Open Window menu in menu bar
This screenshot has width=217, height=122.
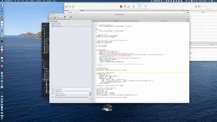tap(49, 1)
